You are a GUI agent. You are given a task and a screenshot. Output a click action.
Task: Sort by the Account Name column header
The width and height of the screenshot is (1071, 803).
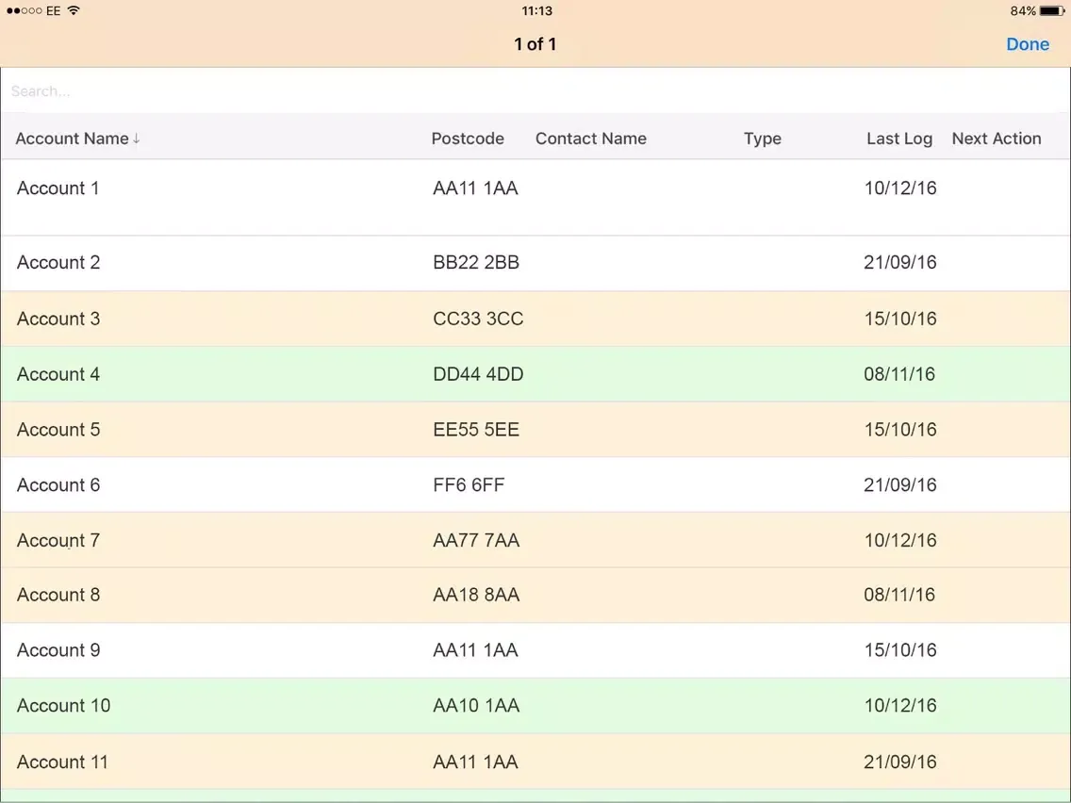72,139
